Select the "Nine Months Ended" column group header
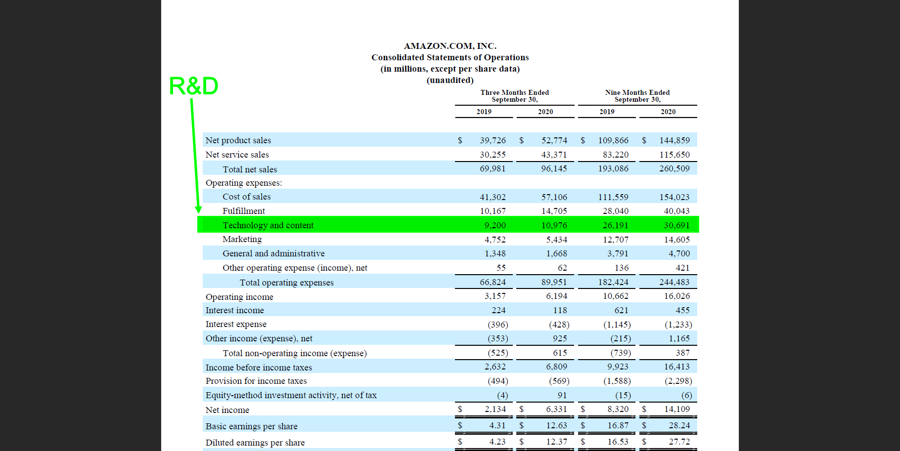The height and width of the screenshot is (451, 900). click(x=637, y=92)
